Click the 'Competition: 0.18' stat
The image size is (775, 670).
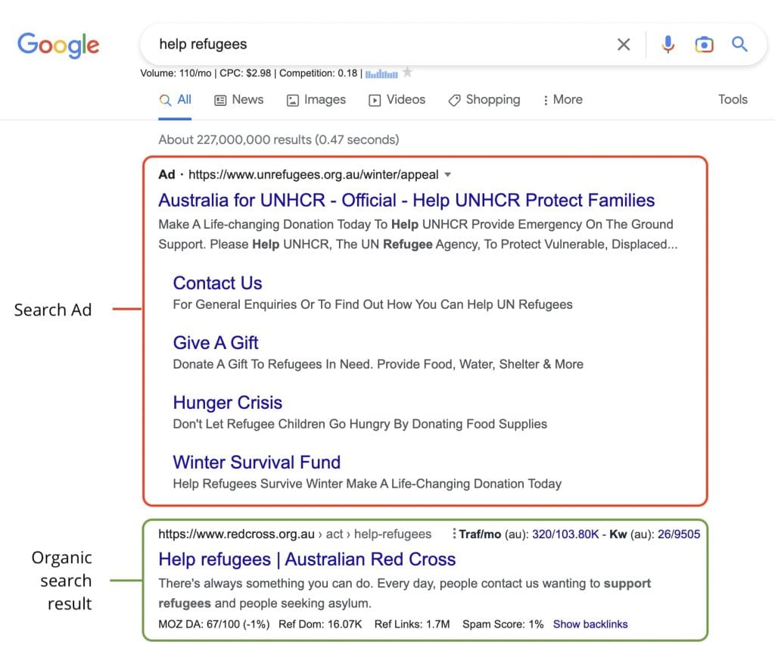[x=319, y=73]
